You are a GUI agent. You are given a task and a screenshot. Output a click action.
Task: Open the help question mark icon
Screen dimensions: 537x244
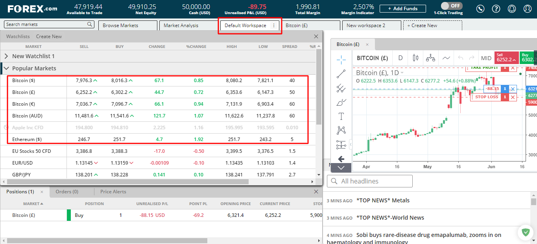point(496,9)
